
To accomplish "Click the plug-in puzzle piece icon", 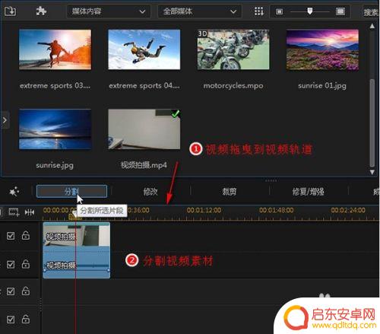I will coord(41,11).
